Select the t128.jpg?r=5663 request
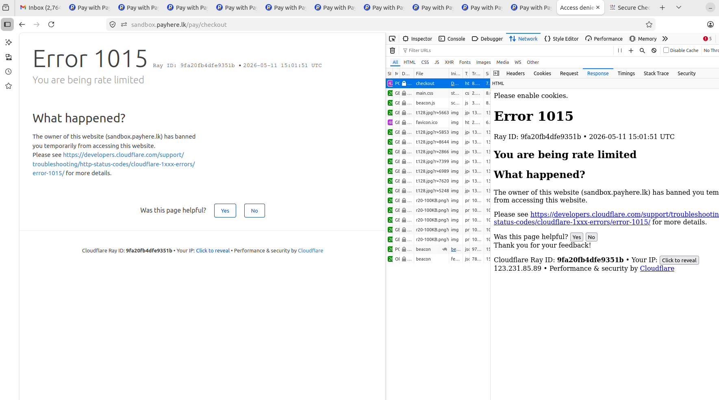 (438, 113)
